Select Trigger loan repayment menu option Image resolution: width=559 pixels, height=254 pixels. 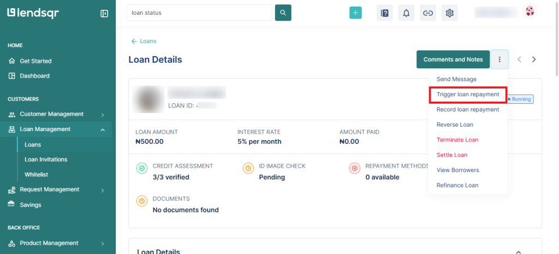[468, 94]
